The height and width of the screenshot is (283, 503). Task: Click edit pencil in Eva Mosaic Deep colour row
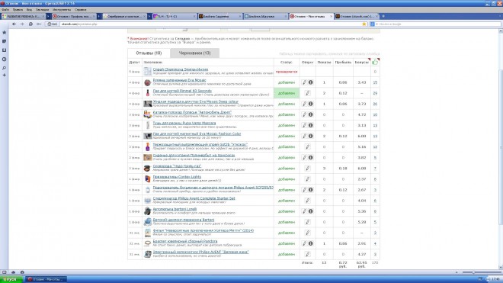coord(304,104)
